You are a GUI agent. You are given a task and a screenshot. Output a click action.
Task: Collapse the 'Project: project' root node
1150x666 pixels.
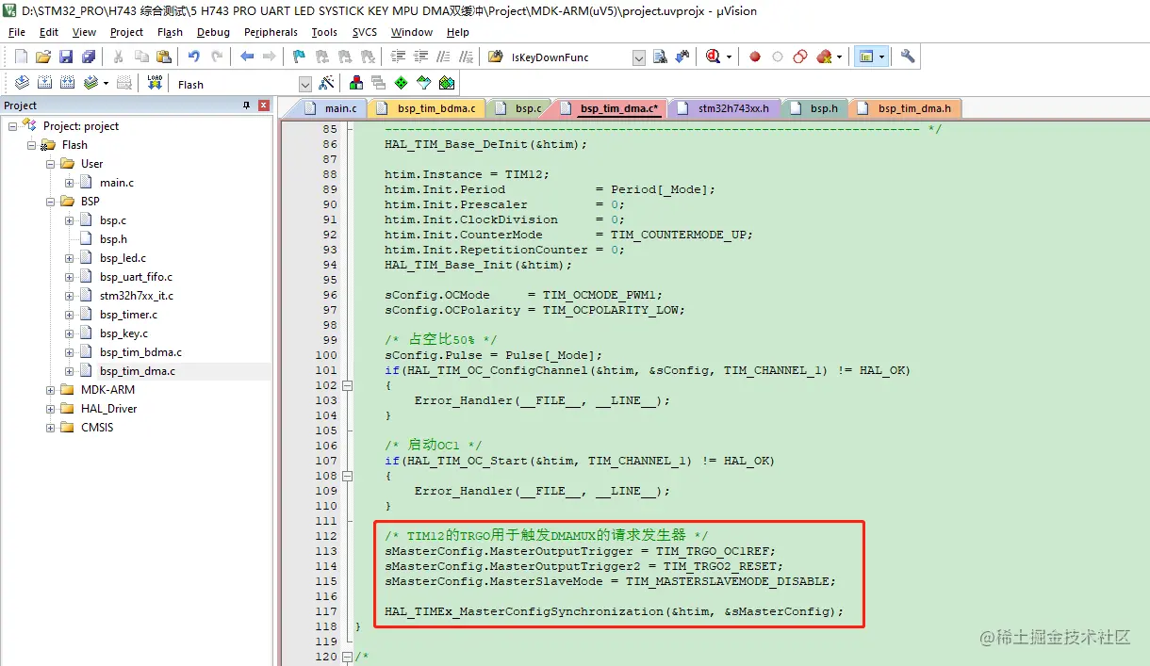[13, 126]
